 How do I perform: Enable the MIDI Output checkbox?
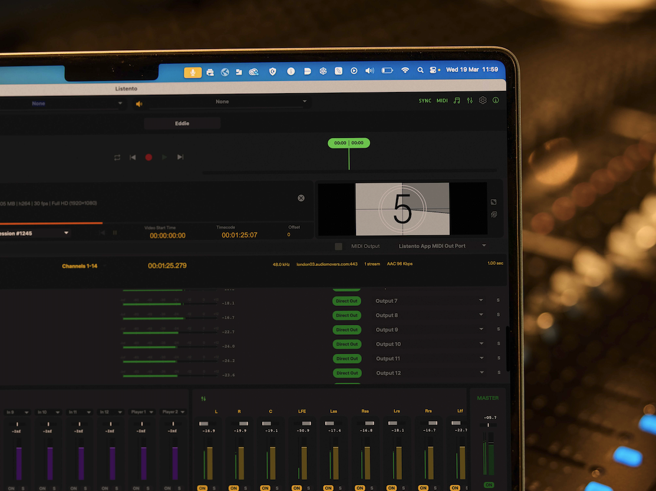point(338,246)
